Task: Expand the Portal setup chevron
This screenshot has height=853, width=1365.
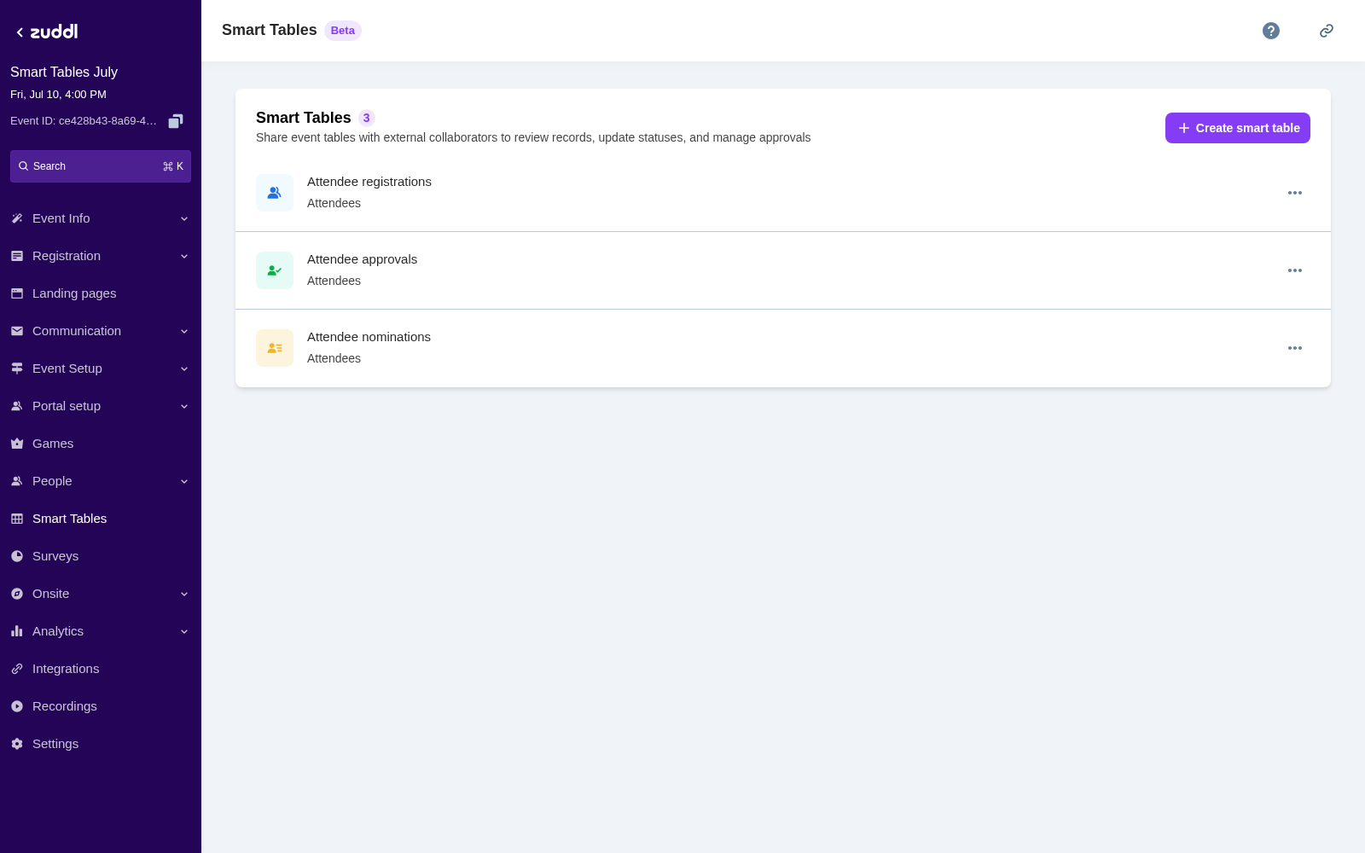Action: (x=184, y=406)
